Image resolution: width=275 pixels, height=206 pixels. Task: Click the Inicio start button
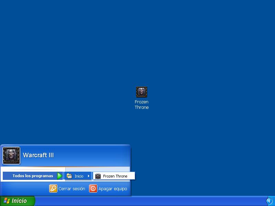pyautogui.click(x=18, y=201)
